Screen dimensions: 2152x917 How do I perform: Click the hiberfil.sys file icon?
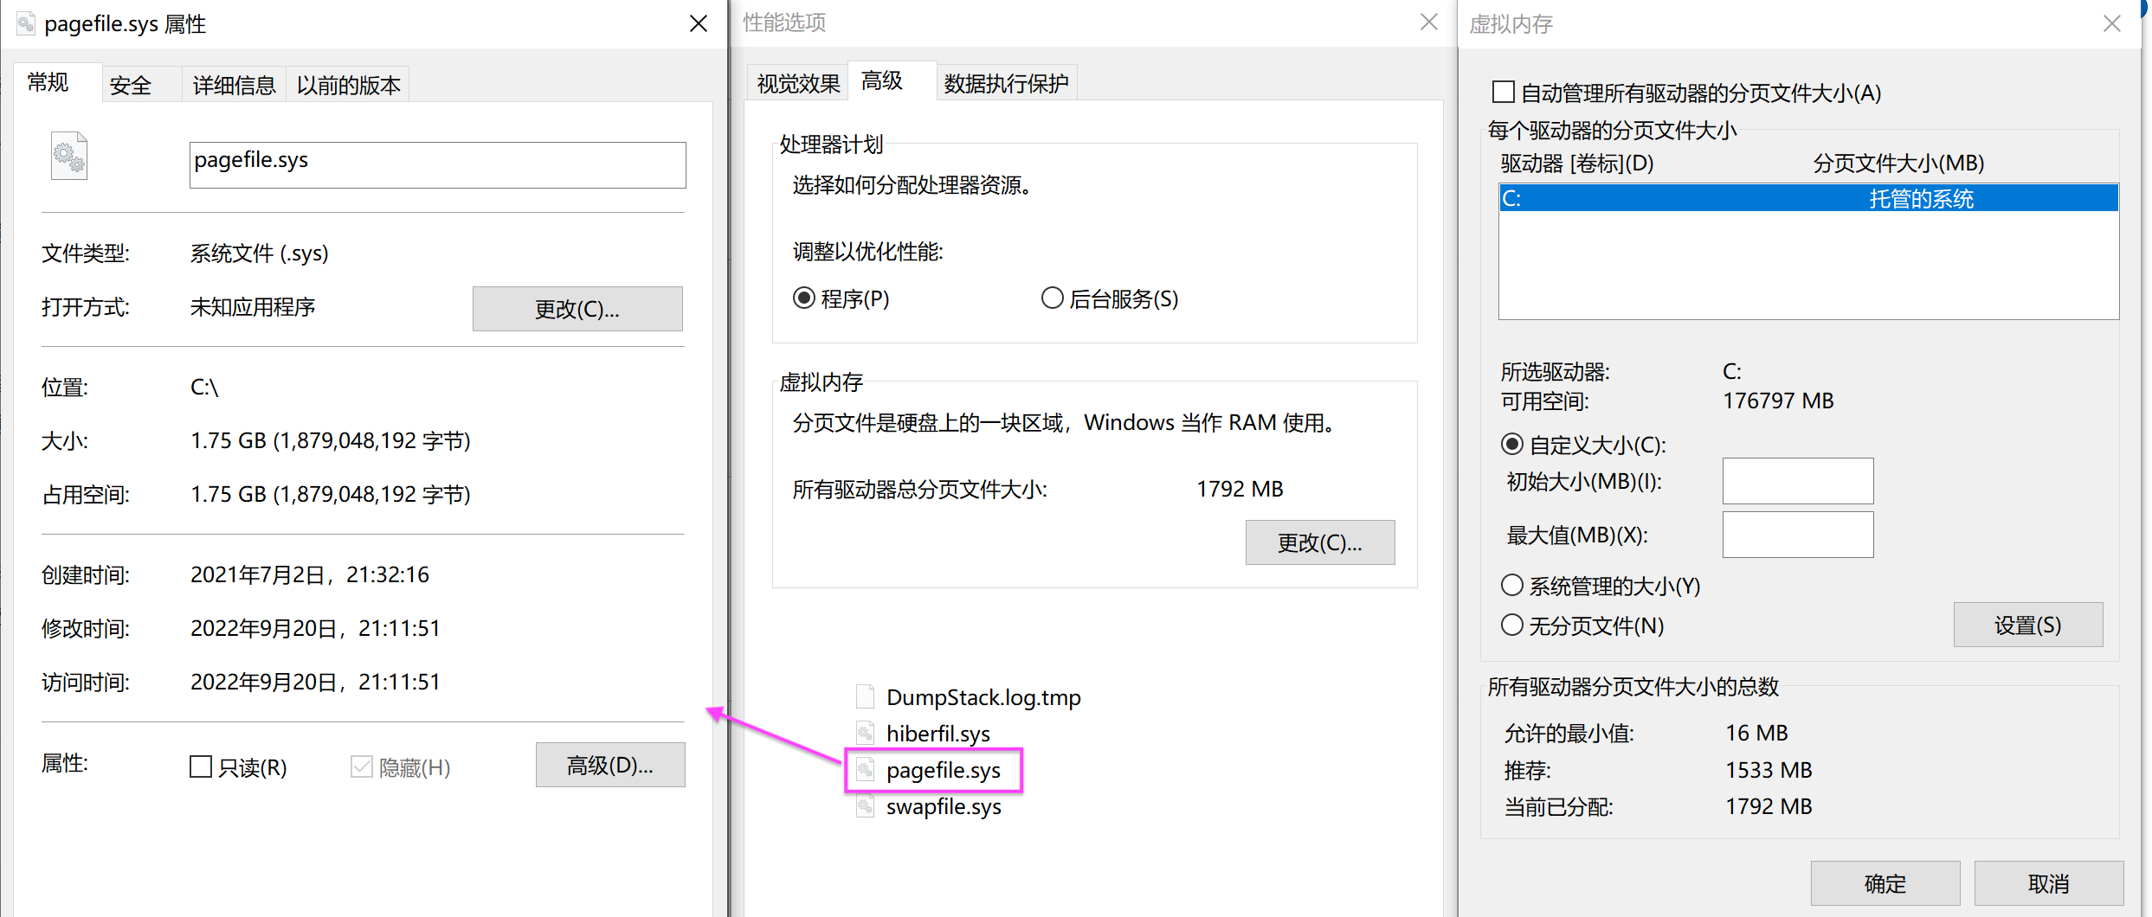coord(865,733)
